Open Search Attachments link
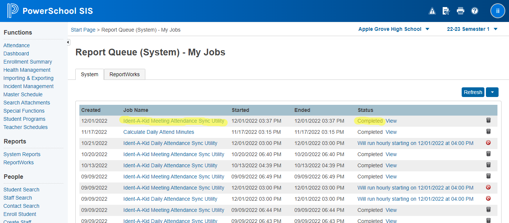The height and width of the screenshot is (223, 509). [26, 103]
